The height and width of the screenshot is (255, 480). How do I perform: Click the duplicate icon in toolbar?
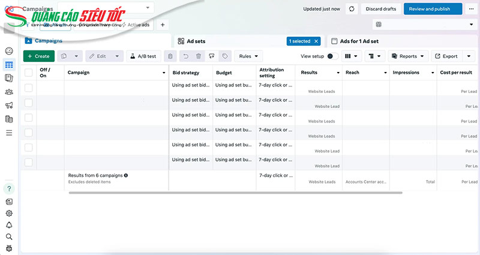pos(64,56)
